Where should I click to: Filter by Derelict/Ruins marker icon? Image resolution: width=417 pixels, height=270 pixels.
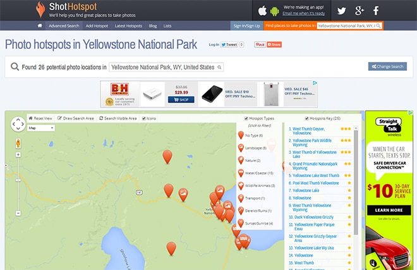click(241, 211)
